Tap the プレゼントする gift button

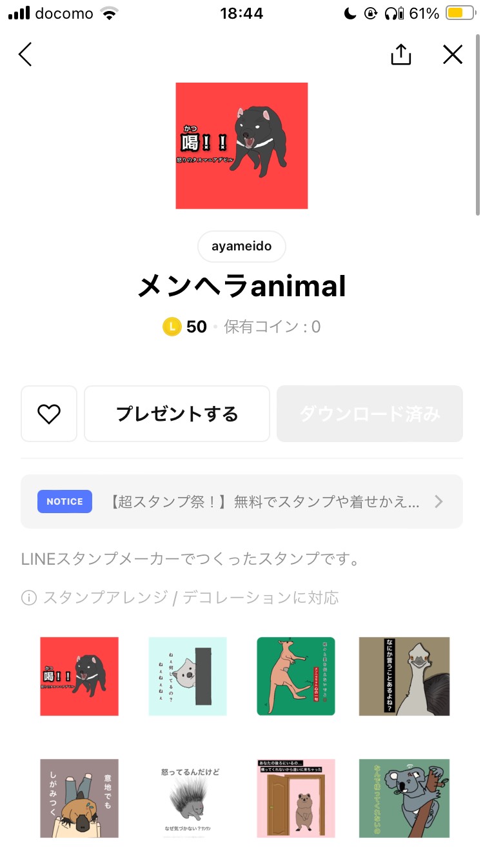(177, 414)
